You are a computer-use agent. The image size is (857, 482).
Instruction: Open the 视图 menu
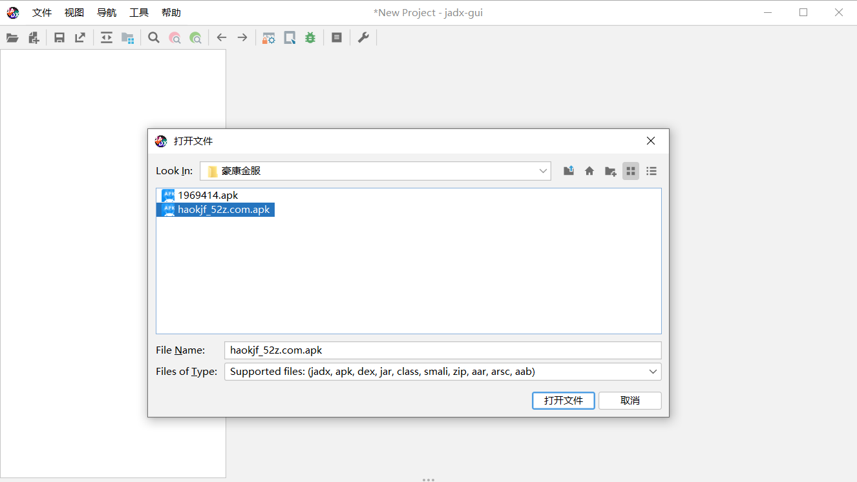[x=74, y=13]
